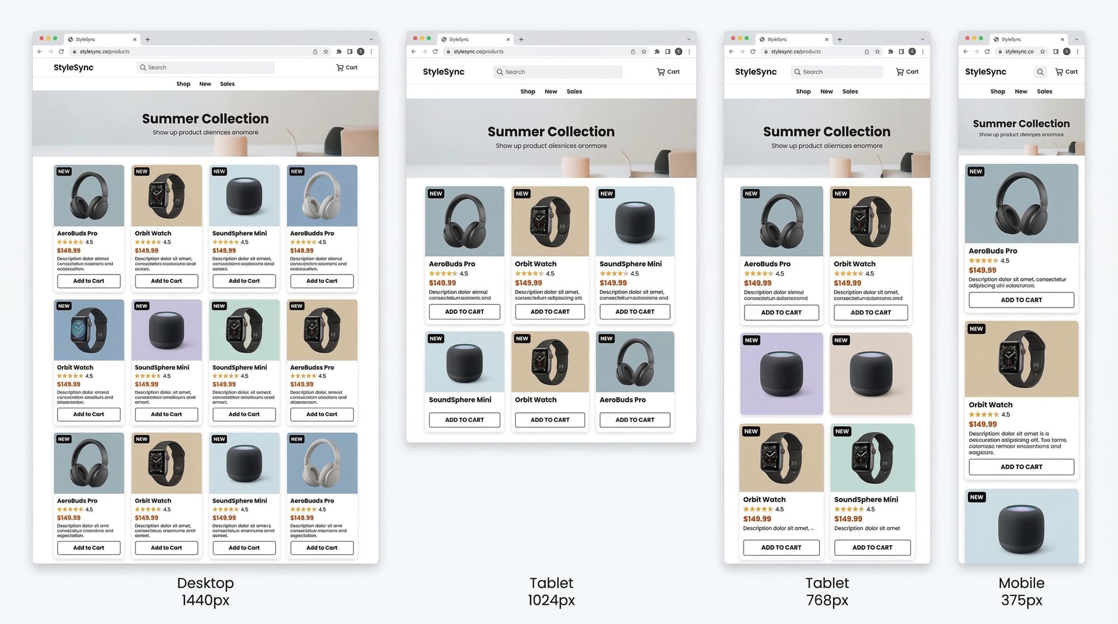Add the first AeroBuds Pro to cart on desktop
This screenshot has width=1118, height=624.
pyautogui.click(x=89, y=281)
